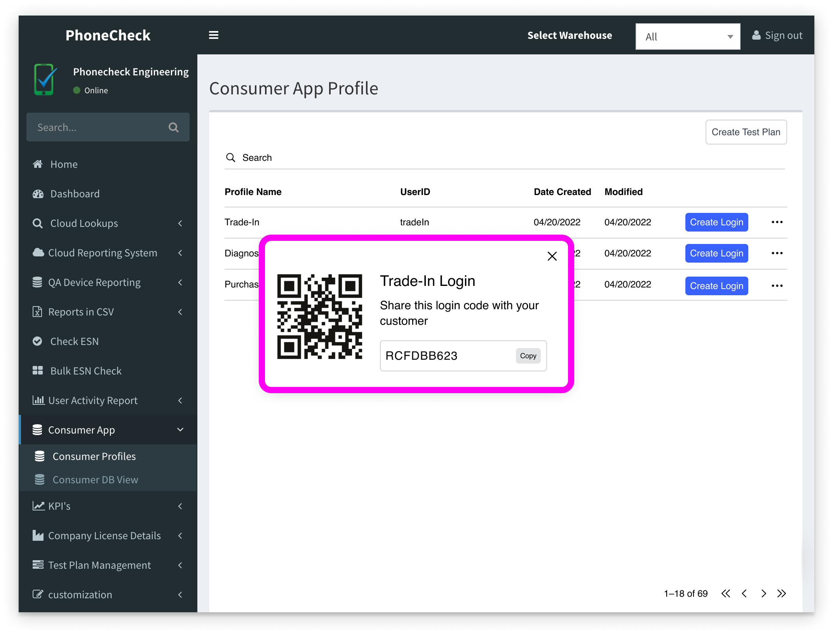The image size is (833, 634).
Task: Click the sidebar search magnifier icon
Action: tap(174, 127)
